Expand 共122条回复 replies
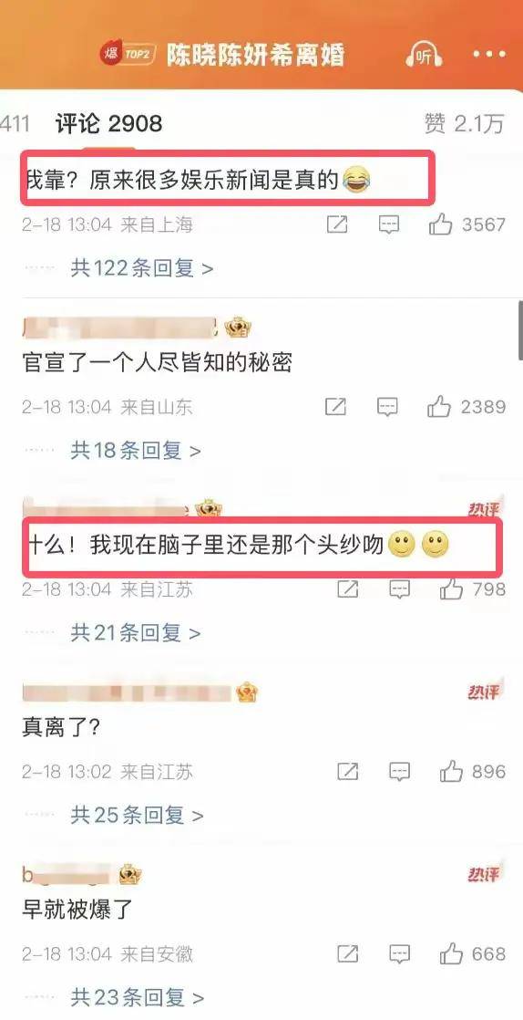This screenshot has height=1020, width=523. pos(141,268)
